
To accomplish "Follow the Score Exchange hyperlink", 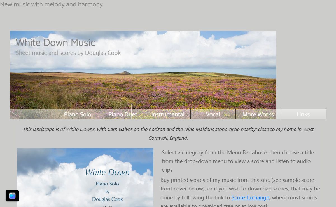I will pyautogui.click(x=250, y=197).
